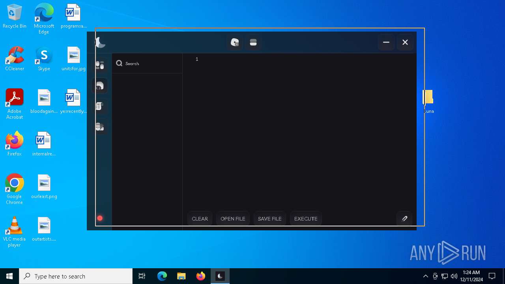This screenshot has width=505, height=284.
Task: Open the layered stack sidebar icon
Action: [99, 127]
